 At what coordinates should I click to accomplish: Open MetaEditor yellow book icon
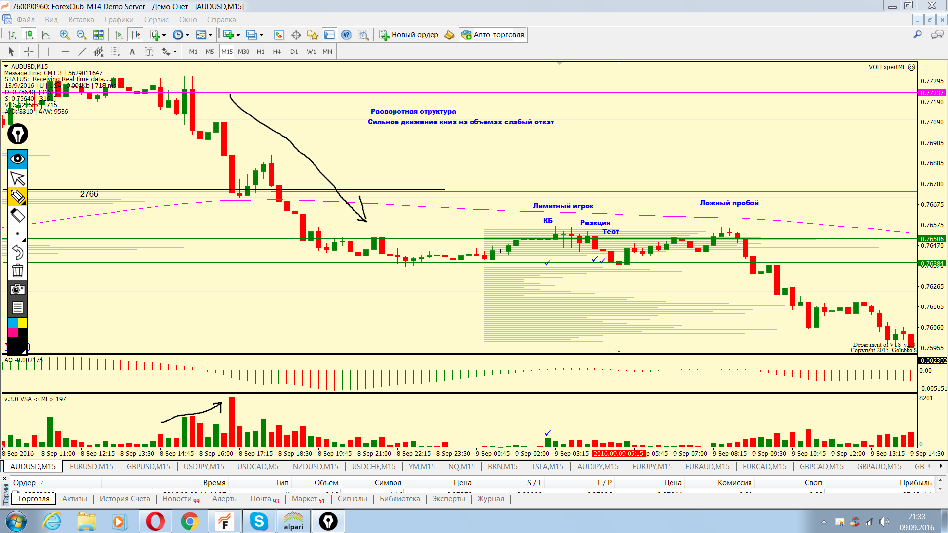(449, 35)
